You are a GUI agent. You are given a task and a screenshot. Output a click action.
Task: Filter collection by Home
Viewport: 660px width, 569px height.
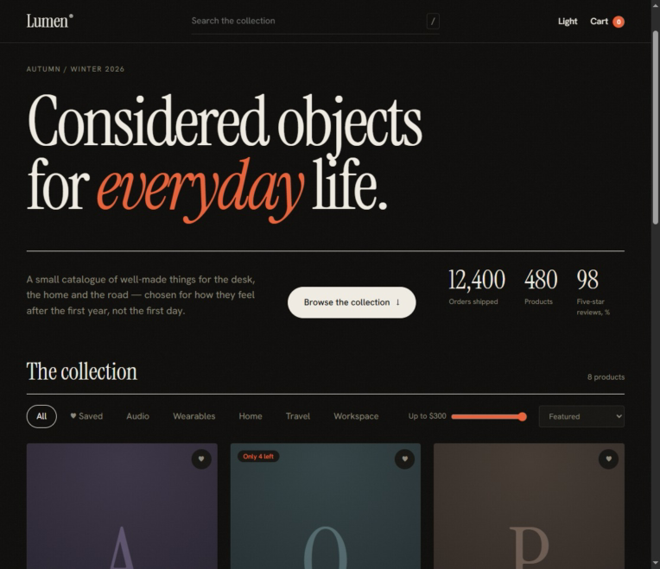[x=251, y=416]
